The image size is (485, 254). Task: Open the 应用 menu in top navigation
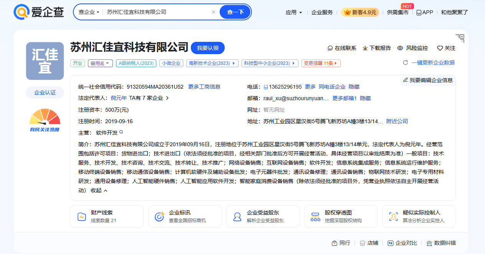294,12
